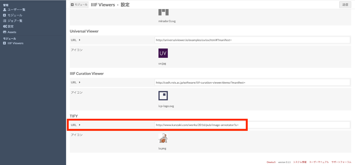Click the plus icon beside IIIF Viewers
355x165 pixels.
coord(5,43)
